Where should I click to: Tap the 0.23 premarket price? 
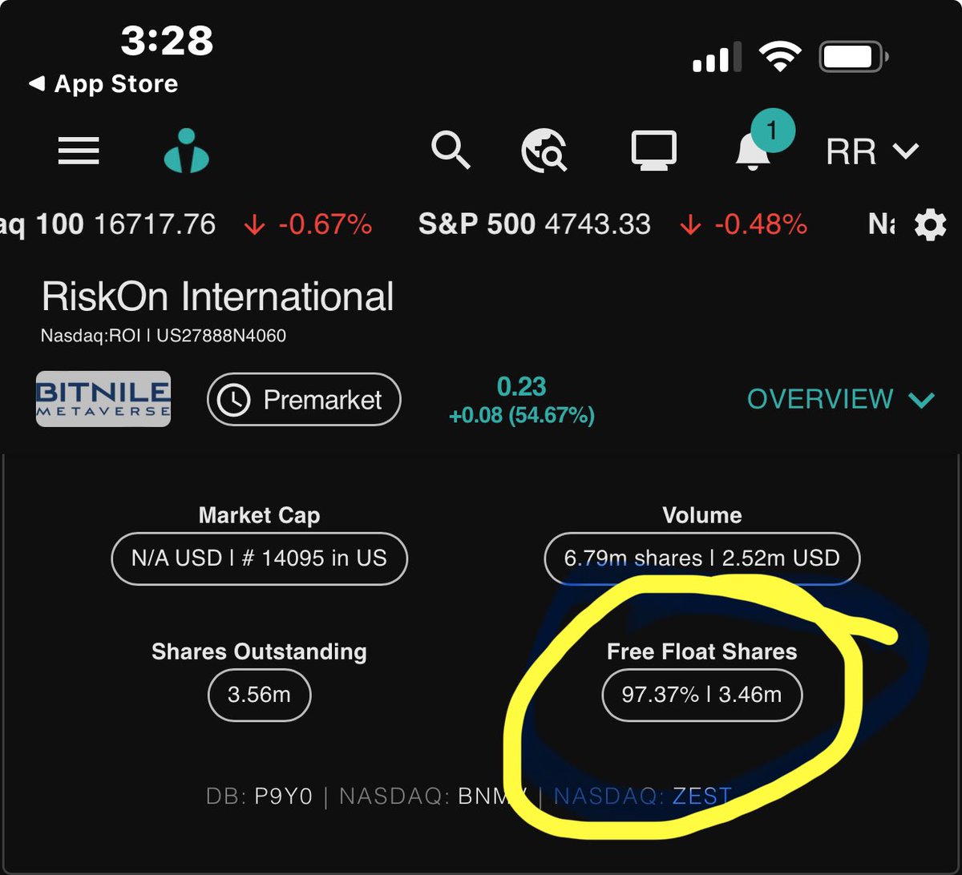pos(521,387)
